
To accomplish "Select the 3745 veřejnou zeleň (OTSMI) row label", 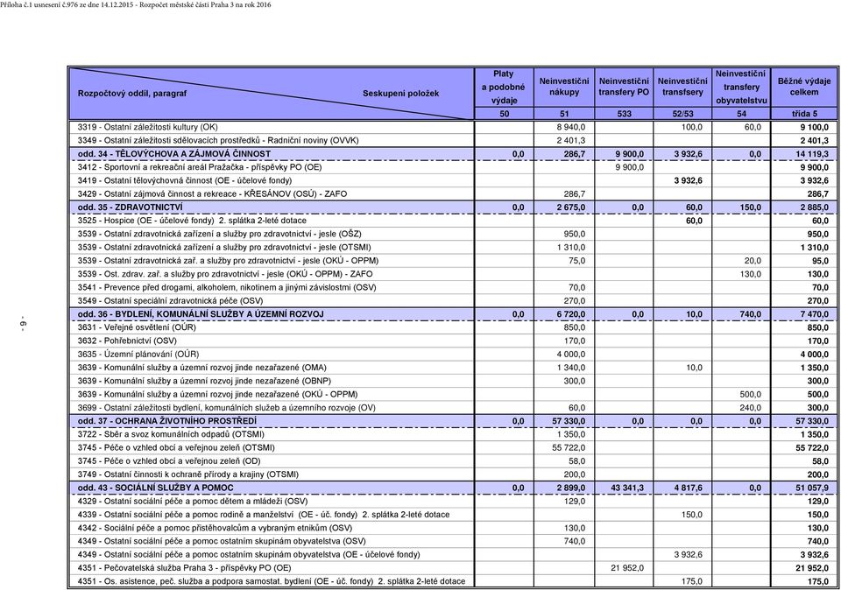I will 176,447.
